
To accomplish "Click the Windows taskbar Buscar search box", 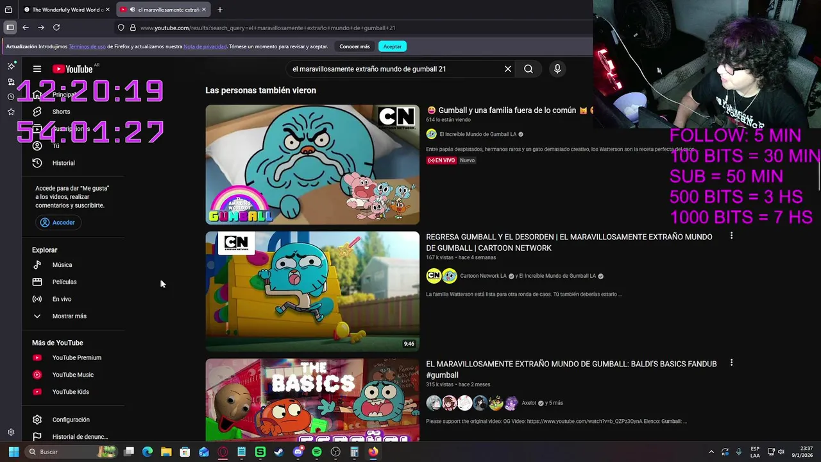I will coord(71,452).
